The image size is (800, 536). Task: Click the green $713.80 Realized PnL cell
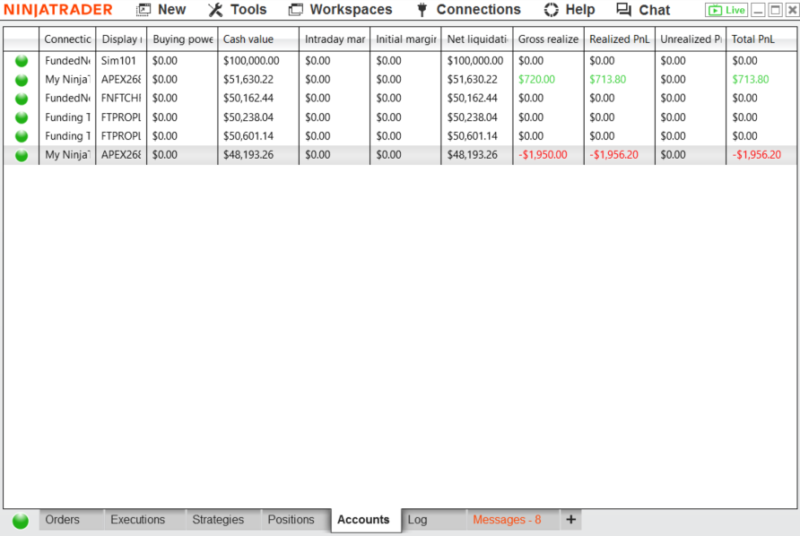tap(620, 80)
